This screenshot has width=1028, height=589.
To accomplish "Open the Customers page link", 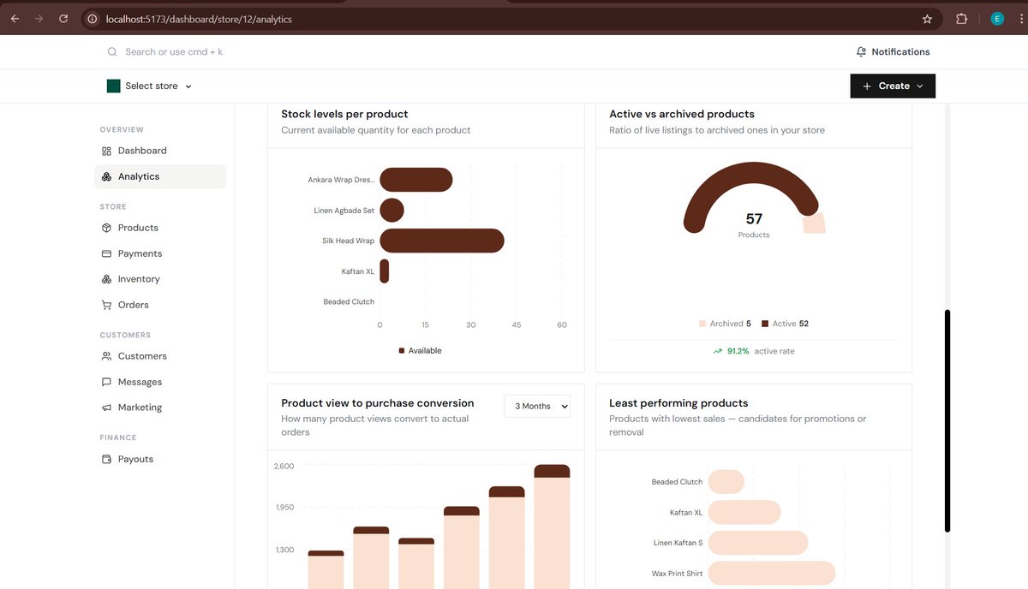I will [160, 356].
